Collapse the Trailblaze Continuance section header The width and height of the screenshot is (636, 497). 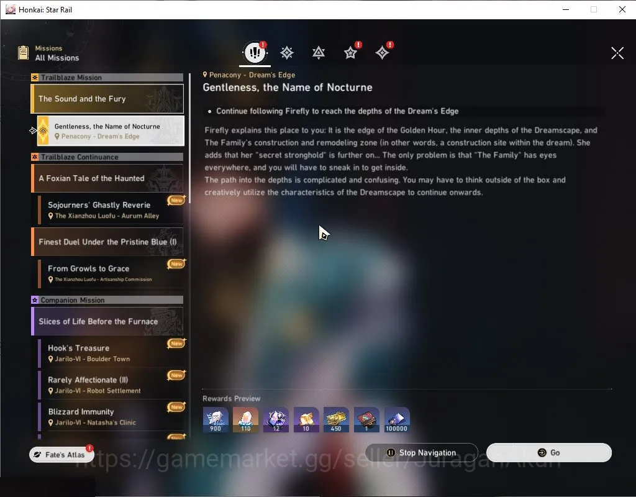[x=107, y=157]
